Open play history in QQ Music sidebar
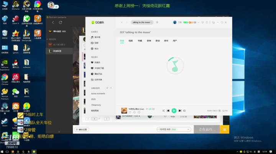 coord(97,74)
